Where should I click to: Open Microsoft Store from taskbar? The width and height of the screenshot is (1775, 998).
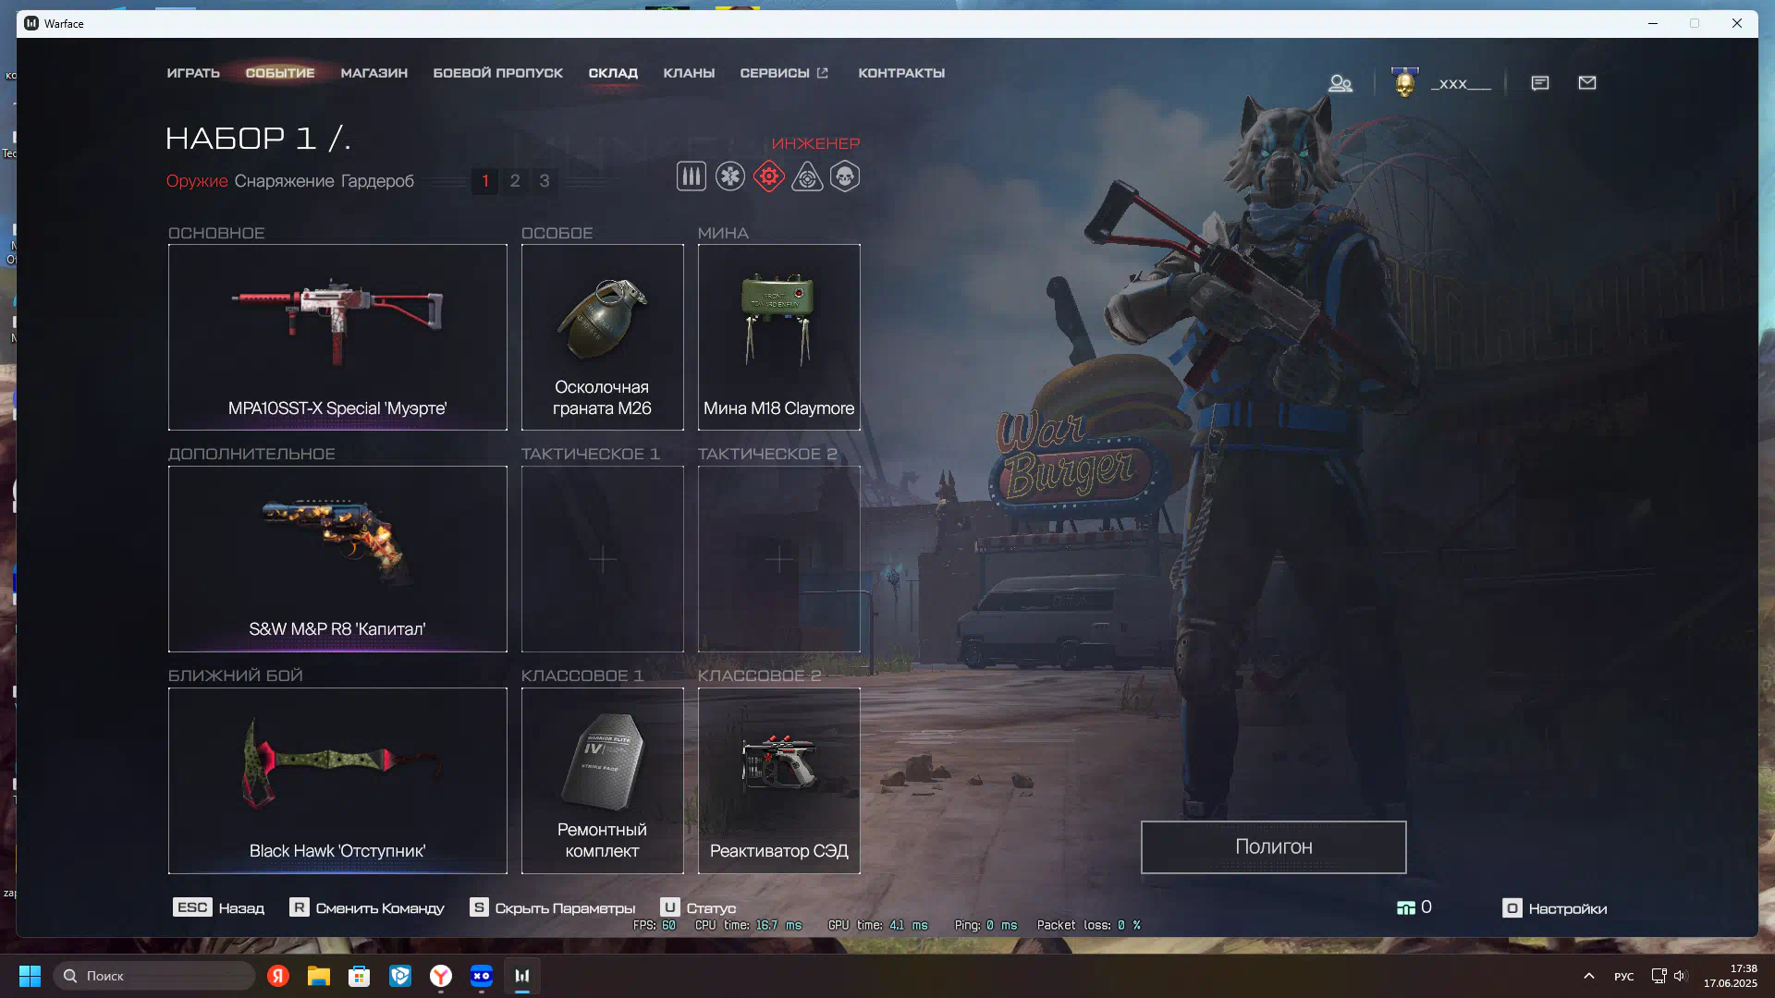coord(360,976)
